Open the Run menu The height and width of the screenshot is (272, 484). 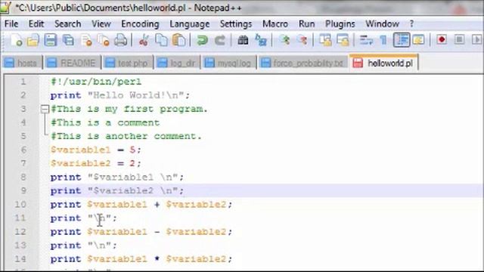pos(306,23)
